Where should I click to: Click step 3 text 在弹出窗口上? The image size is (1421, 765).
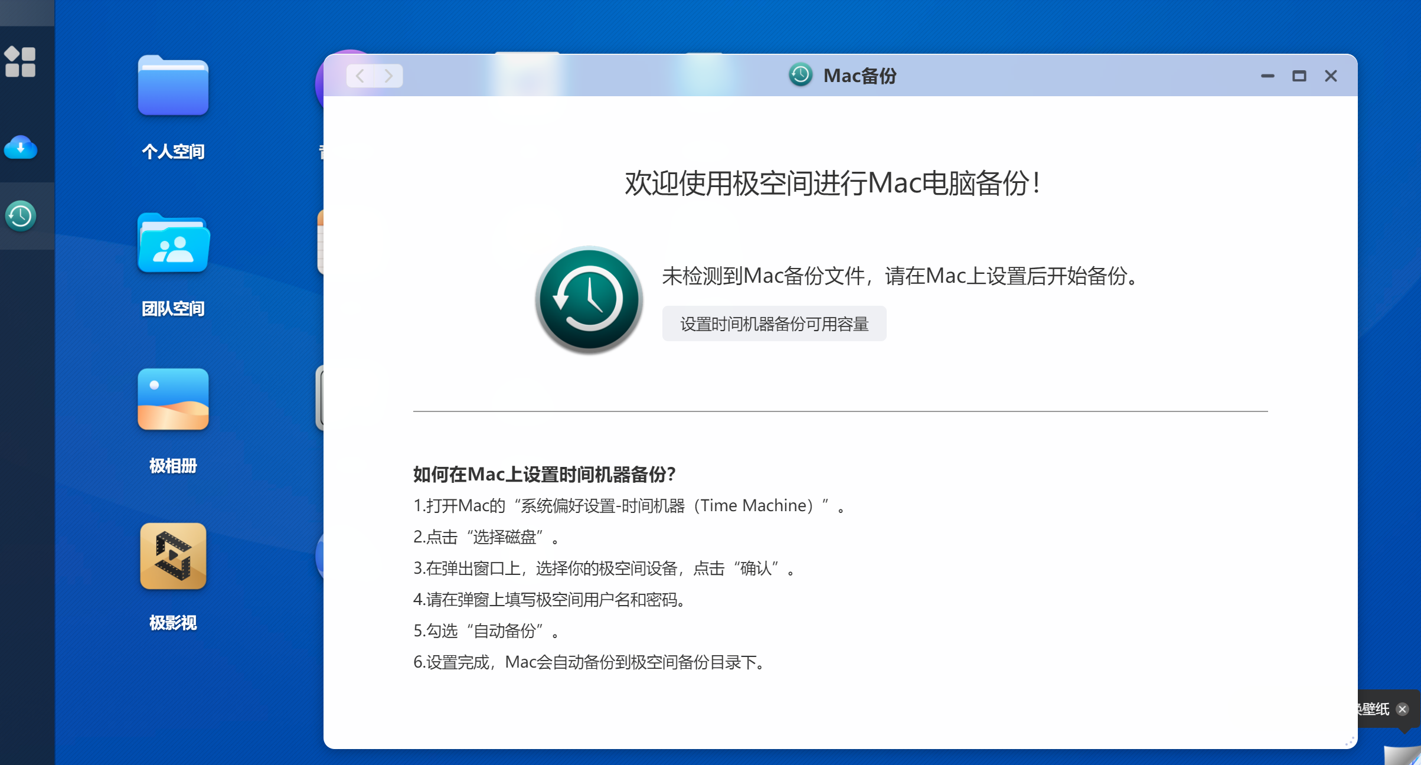pos(605,568)
